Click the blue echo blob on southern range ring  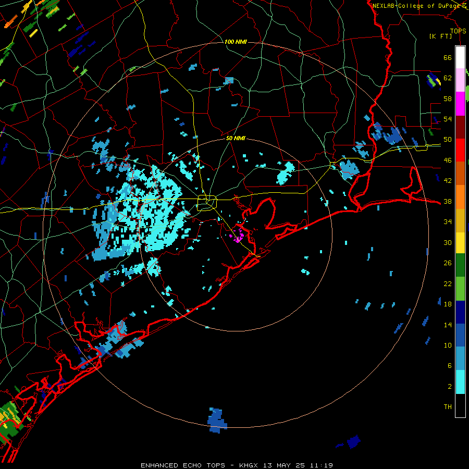tap(217, 420)
